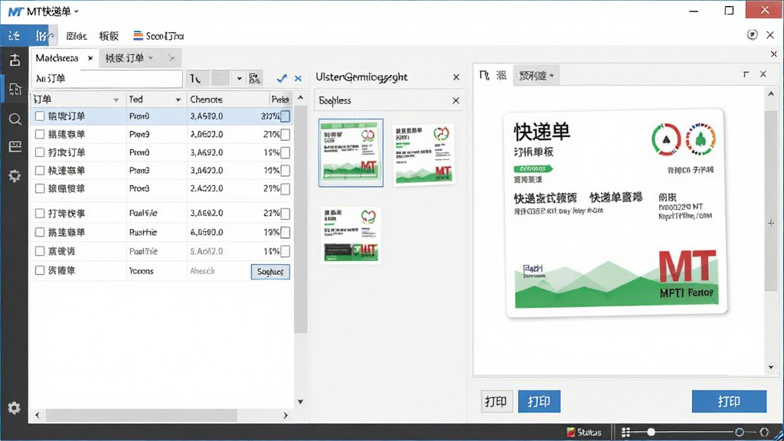Click the grid pattern icon in the search toolbar

point(254,79)
